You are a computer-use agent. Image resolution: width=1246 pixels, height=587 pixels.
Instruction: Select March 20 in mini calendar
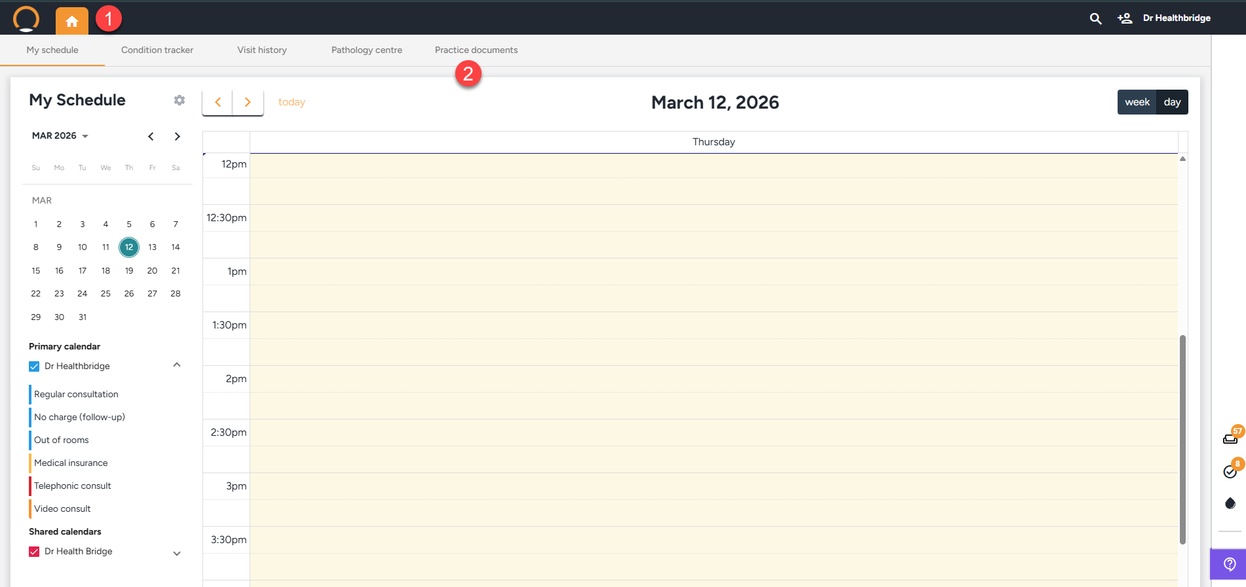coord(152,271)
